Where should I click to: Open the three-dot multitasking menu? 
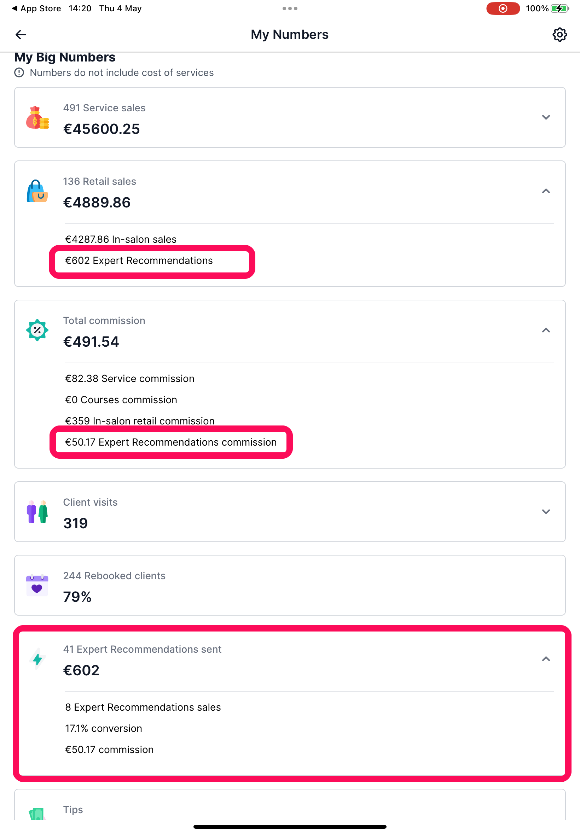click(290, 8)
